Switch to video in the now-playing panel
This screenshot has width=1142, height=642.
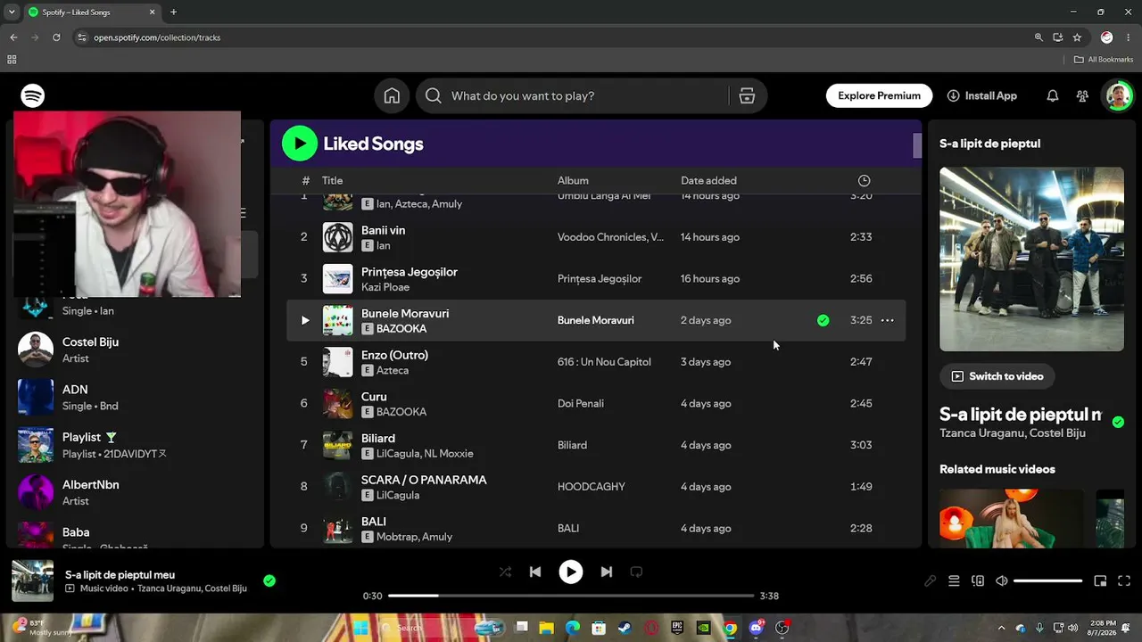click(997, 376)
